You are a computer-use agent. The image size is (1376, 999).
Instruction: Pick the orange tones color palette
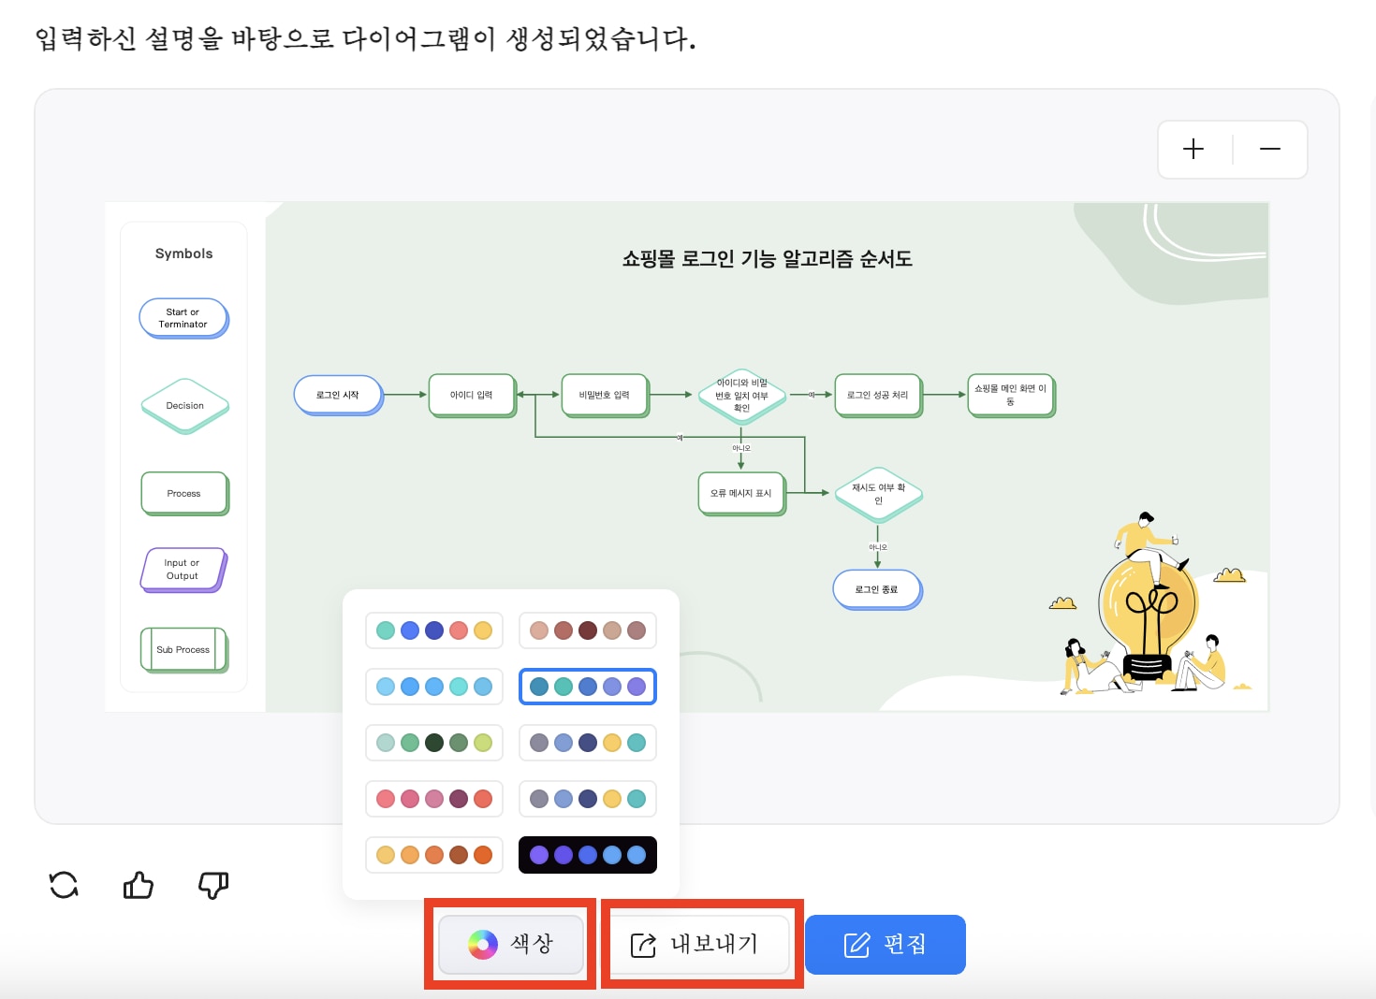pyautogui.click(x=434, y=855)
